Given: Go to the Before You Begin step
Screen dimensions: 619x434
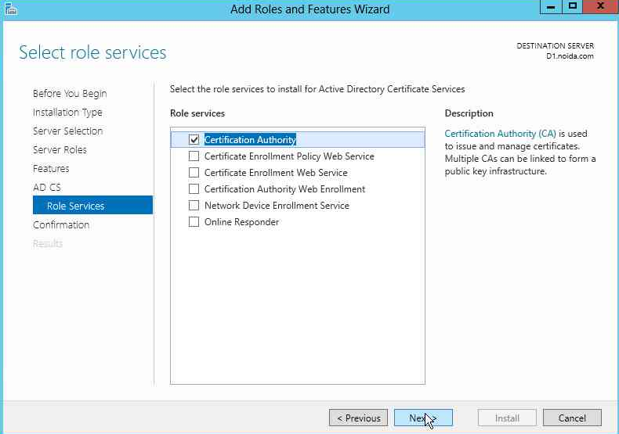Looking at the screenshot, I should click(x=70, y=94).
